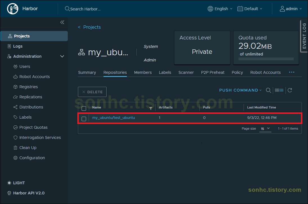Open the project Labels tab
The width and height of the screenshot is (308, 204).
(165, 72)
